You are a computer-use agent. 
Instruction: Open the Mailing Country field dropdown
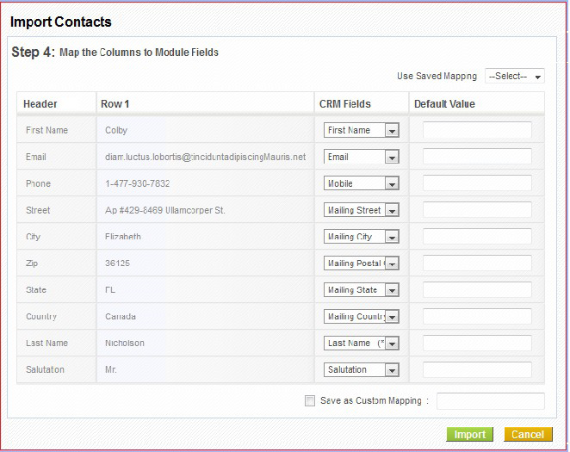click(362, 317)
